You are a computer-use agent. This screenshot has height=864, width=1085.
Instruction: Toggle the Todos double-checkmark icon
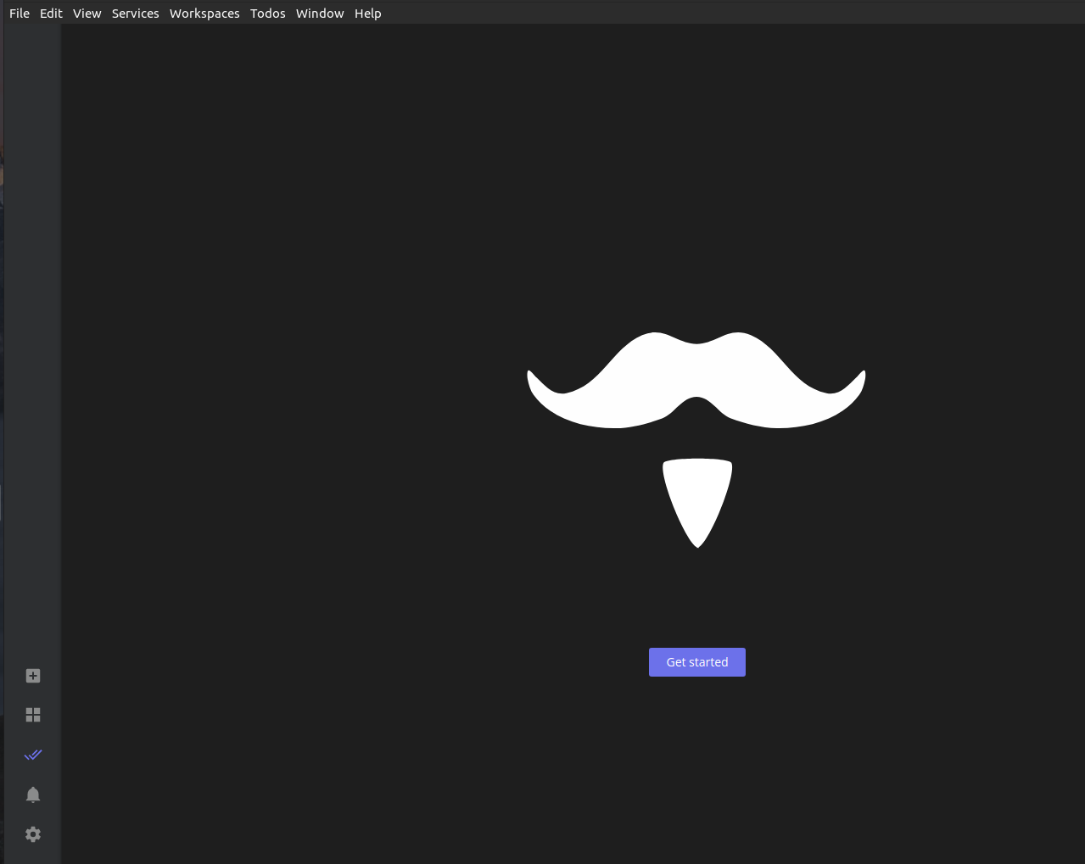point(33,755)
